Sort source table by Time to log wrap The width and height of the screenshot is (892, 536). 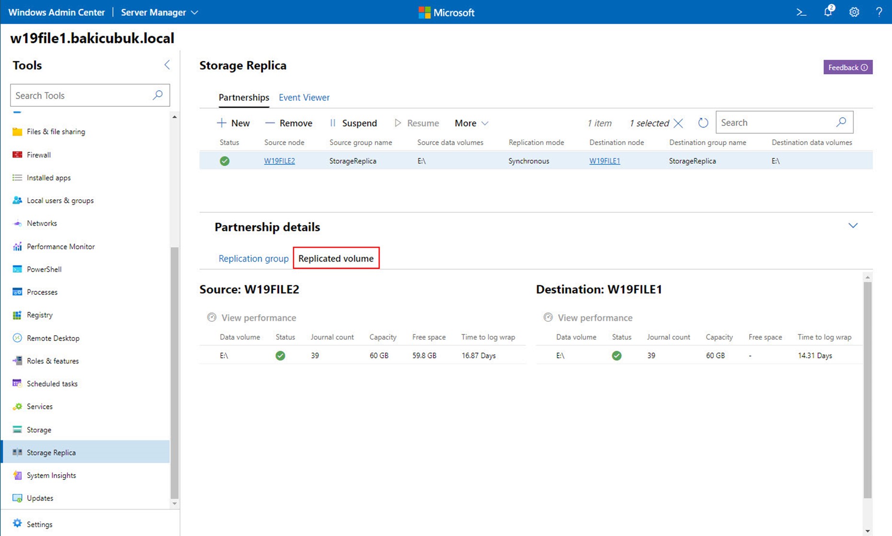coord(488,337)
